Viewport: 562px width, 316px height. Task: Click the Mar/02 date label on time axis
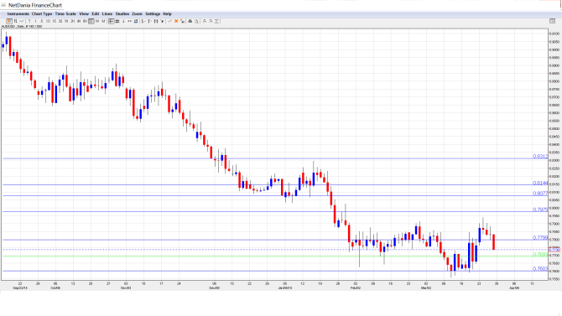click(426, 288)
